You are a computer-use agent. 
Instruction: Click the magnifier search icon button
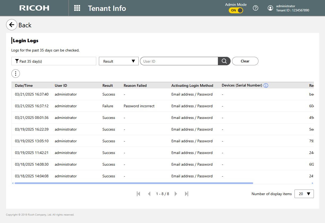click(x=224, y=61)
